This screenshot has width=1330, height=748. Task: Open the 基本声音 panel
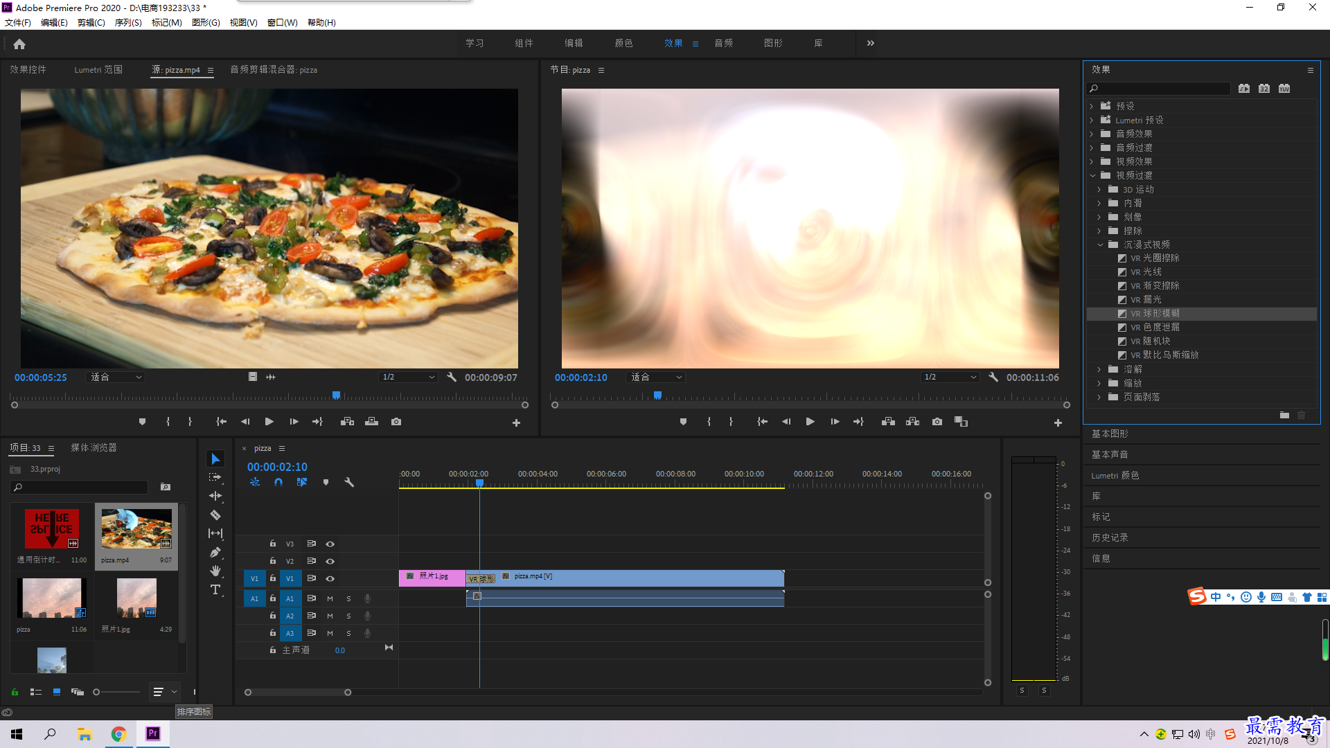(1110, 454)
